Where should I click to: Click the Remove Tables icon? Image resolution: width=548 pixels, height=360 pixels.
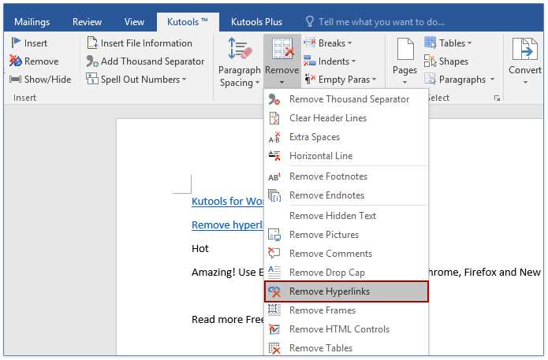pyautogui.click(x=274, y=348)
